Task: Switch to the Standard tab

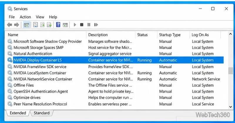Action: coord(42,113)
